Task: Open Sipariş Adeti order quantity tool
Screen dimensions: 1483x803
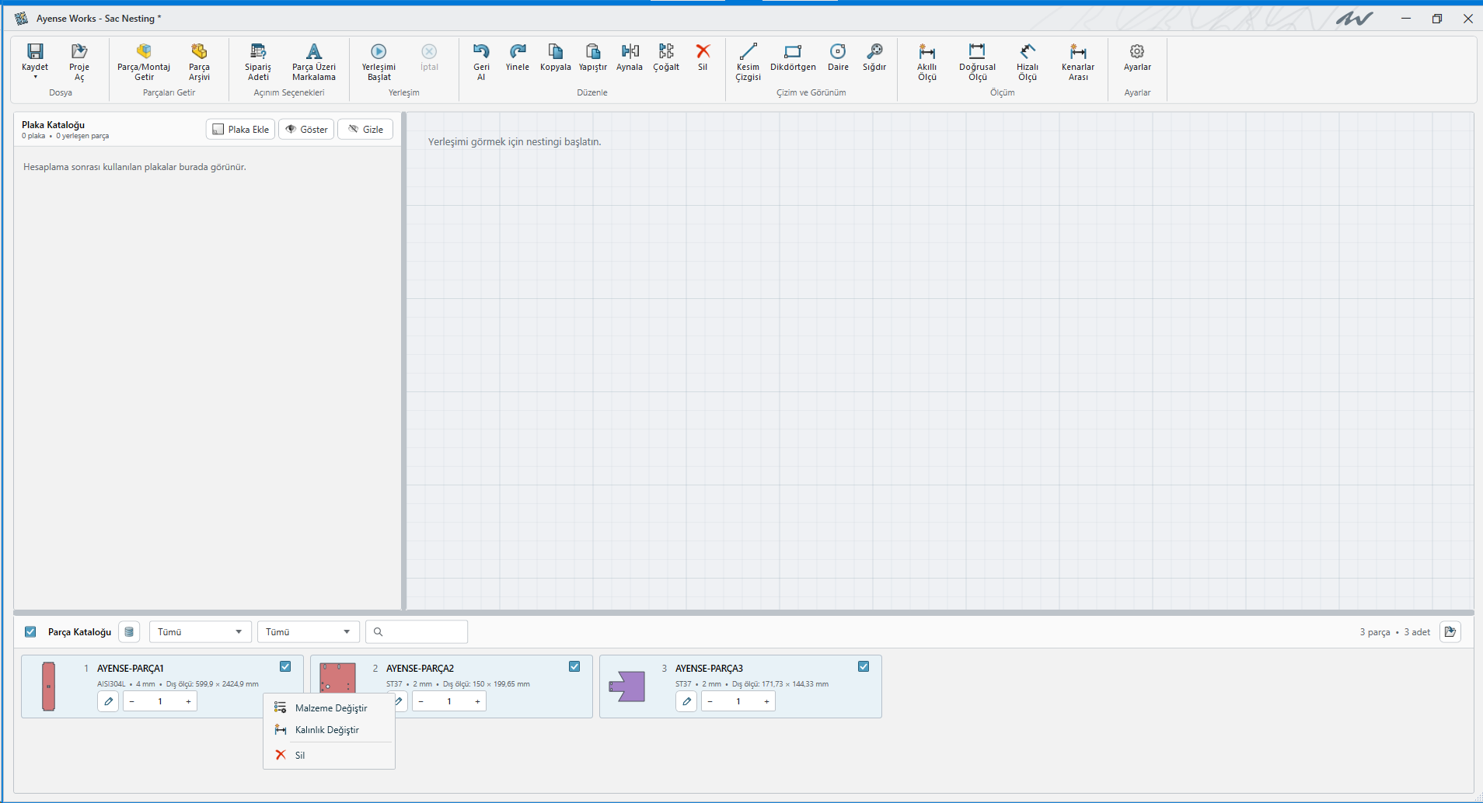Action: 258,61
